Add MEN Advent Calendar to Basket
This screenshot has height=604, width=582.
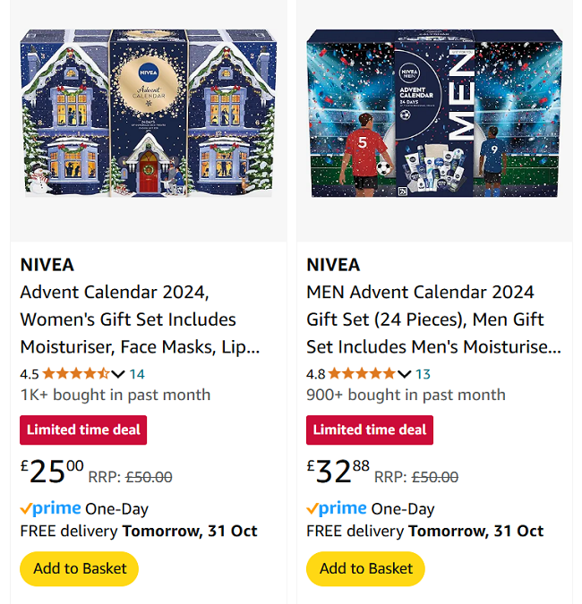[366, 568]
